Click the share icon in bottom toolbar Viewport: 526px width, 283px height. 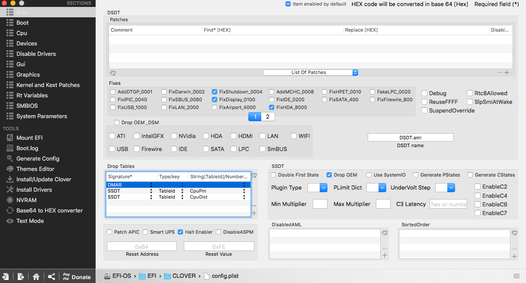tap(51, 277)
